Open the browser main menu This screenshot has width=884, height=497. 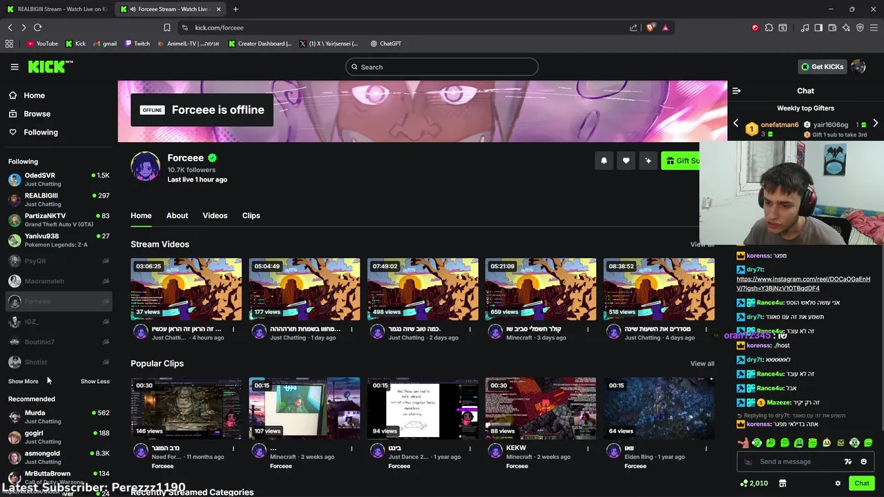point(874,28)
